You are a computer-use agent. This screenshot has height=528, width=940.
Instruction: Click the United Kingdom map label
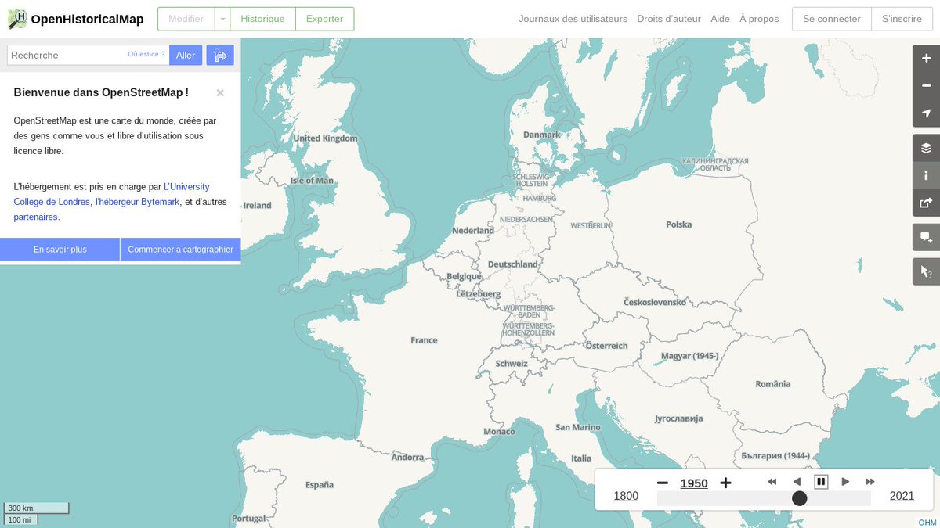pyautogui.click(x=325, y=138)
